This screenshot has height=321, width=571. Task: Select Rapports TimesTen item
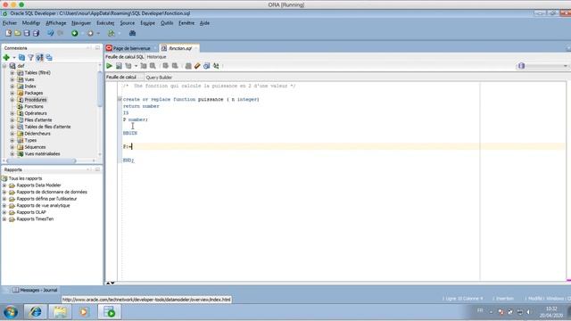point(35,219)
